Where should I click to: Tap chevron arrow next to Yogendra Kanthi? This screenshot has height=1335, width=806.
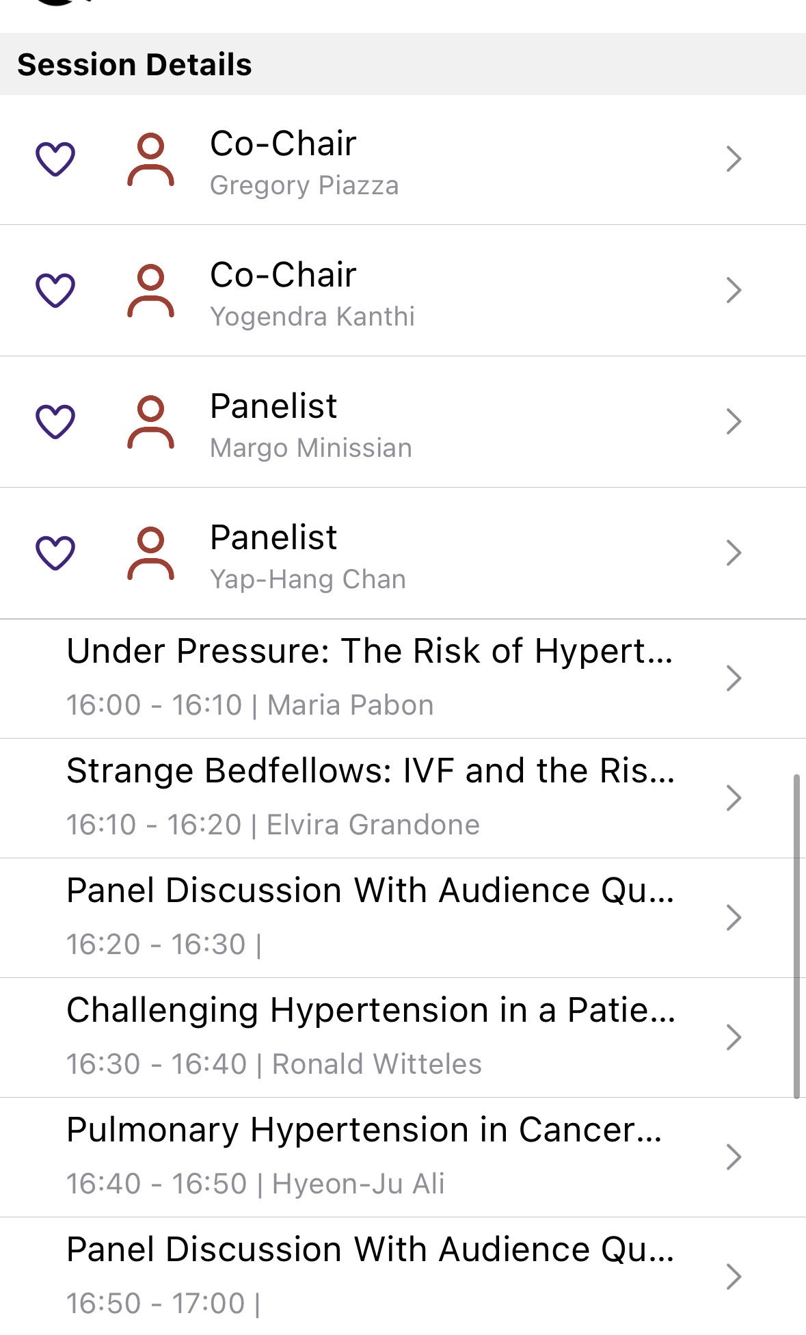[734, 290]
